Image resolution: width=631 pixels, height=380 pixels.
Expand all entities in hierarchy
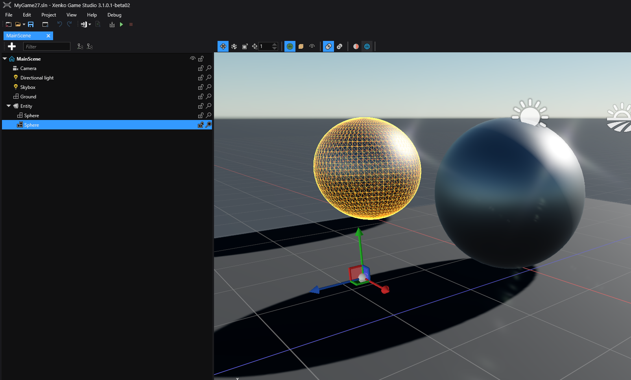80,46
